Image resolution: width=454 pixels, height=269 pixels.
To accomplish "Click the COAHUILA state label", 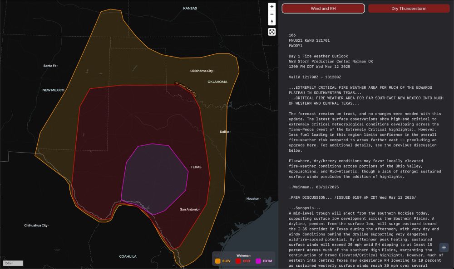I will click(x=128, y=257).
